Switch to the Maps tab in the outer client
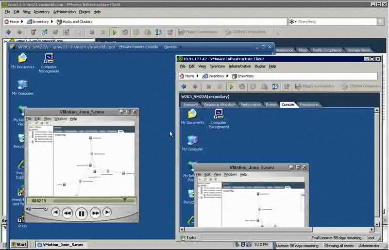Screen dimensions: 389x250 303,50
